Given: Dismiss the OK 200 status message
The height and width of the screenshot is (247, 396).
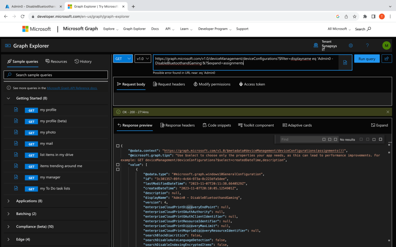Looking at the screenshot, I should [388, 112].
